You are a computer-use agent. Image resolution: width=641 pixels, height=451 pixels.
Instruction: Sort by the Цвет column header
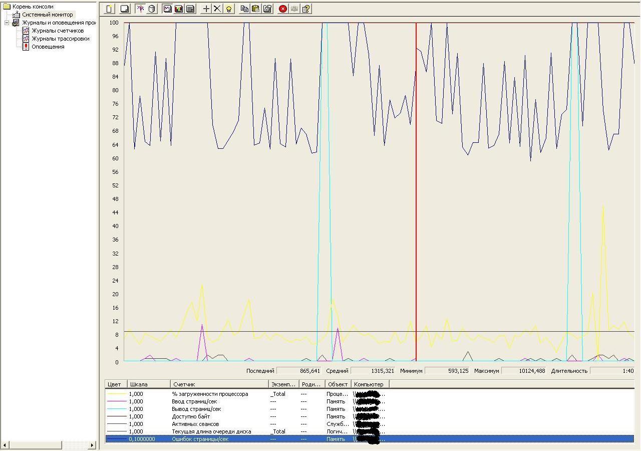pos(116,384)
